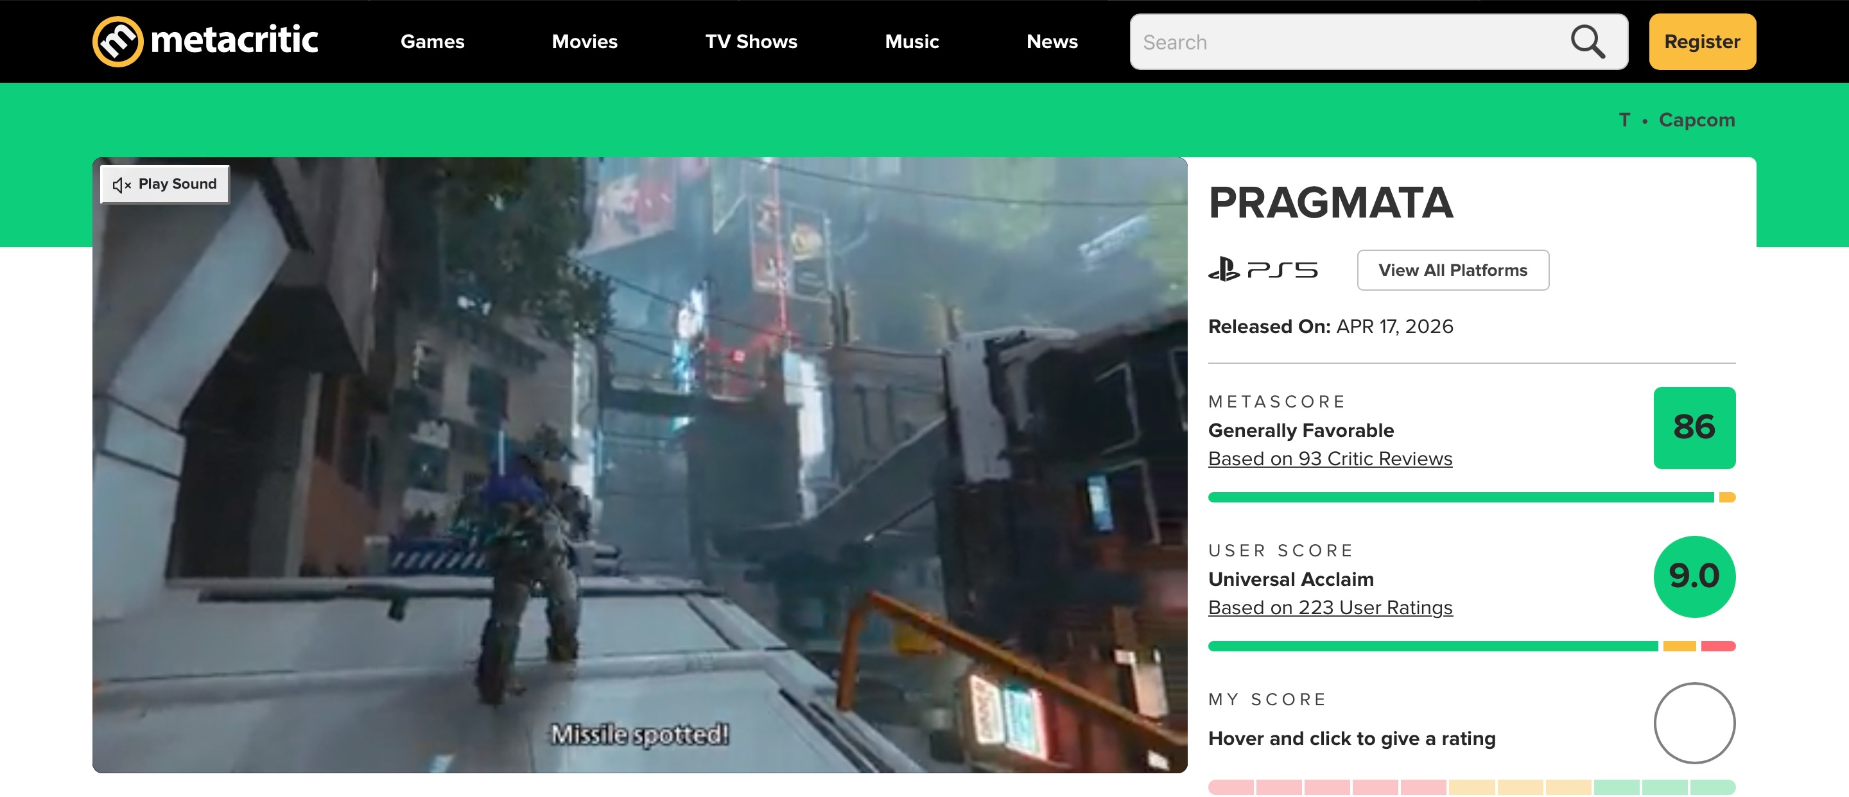This screenshot has width=1849, height=797.
Task: Go to the News section
Action: click(1052, 42)
